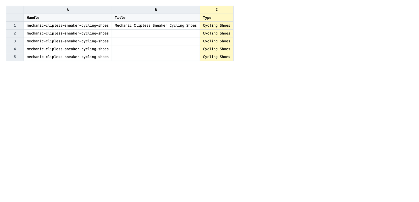Select 'Cycling Shoes' Type cell in row 5

[x=217, y=57]
